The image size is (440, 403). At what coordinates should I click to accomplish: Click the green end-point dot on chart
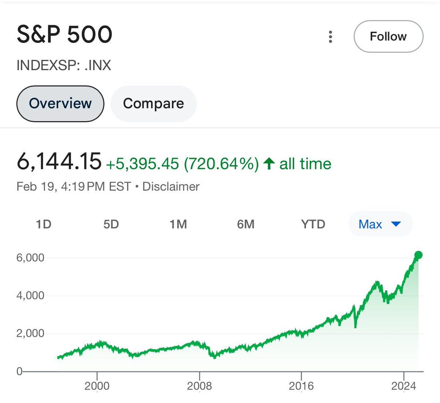418,255
